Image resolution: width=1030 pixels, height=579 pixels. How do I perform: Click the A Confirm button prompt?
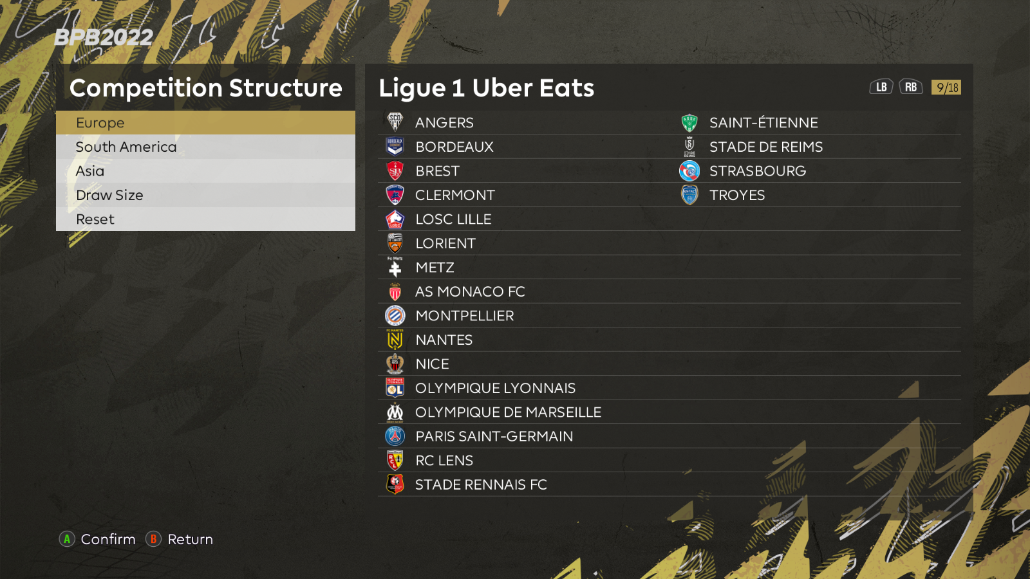pyautogui.click(x=97, y=539)
